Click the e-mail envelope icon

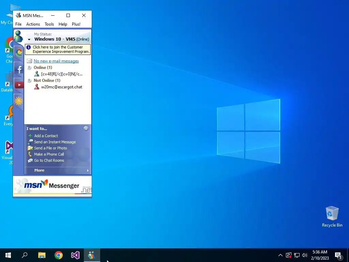pos(29,61)
